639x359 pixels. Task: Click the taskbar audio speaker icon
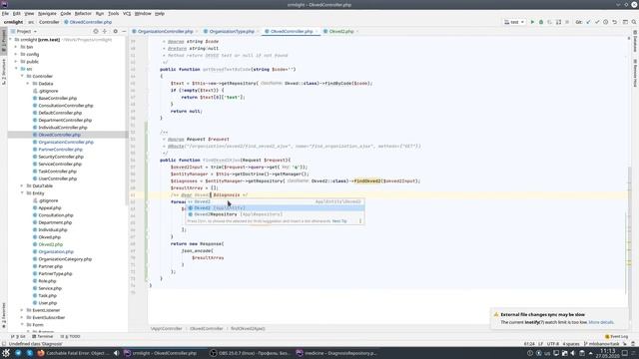click(116, 353)
